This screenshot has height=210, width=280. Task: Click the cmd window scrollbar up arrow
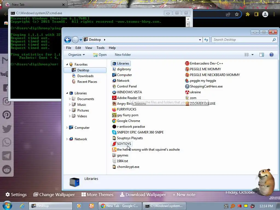[x=188, y=19]
